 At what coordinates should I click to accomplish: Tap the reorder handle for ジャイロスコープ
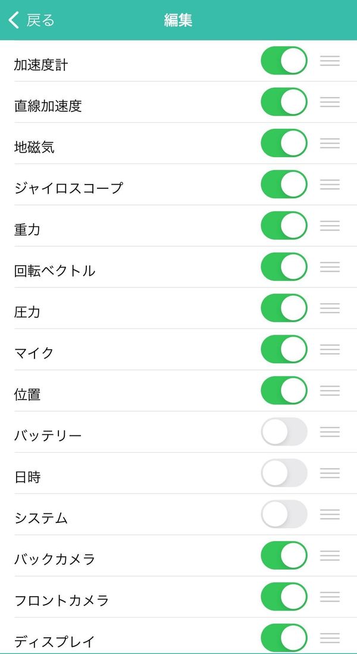click(x=330, y=185)
